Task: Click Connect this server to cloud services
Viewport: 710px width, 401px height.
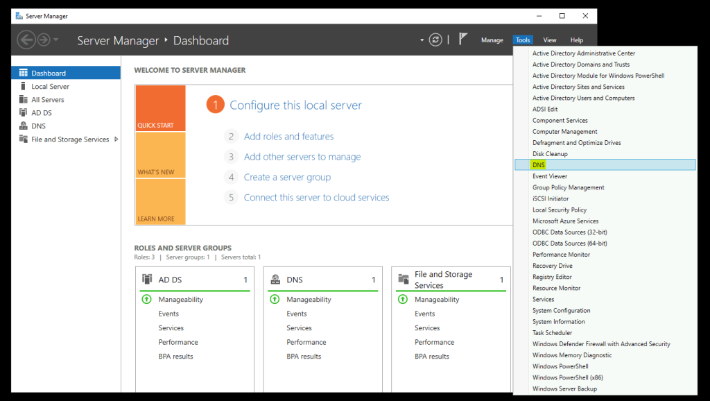Action: tap(316, 198)
